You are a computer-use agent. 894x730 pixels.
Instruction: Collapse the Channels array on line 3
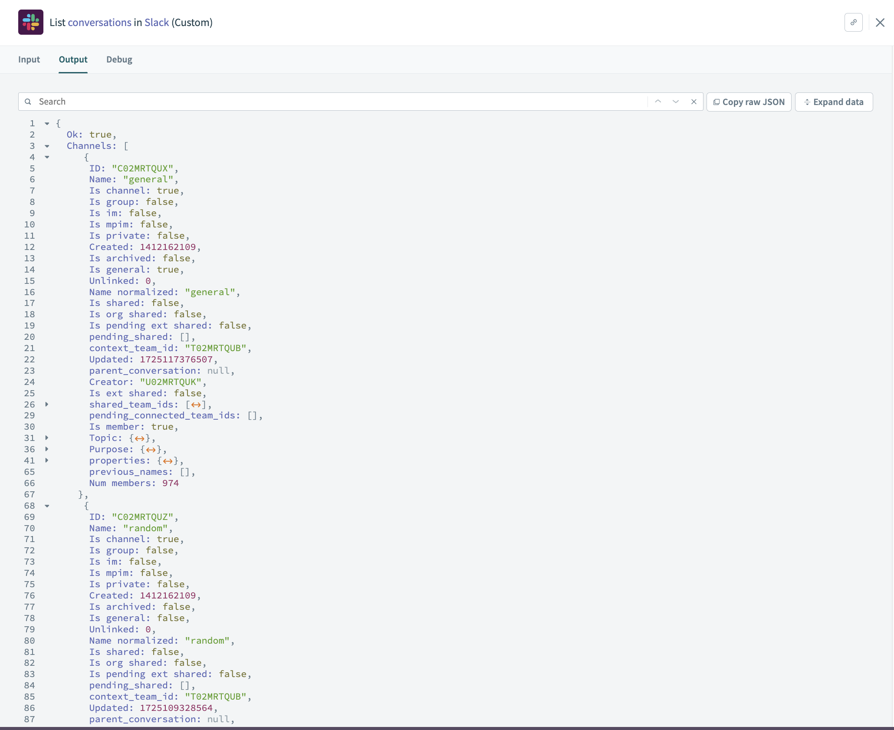[47, 146]
